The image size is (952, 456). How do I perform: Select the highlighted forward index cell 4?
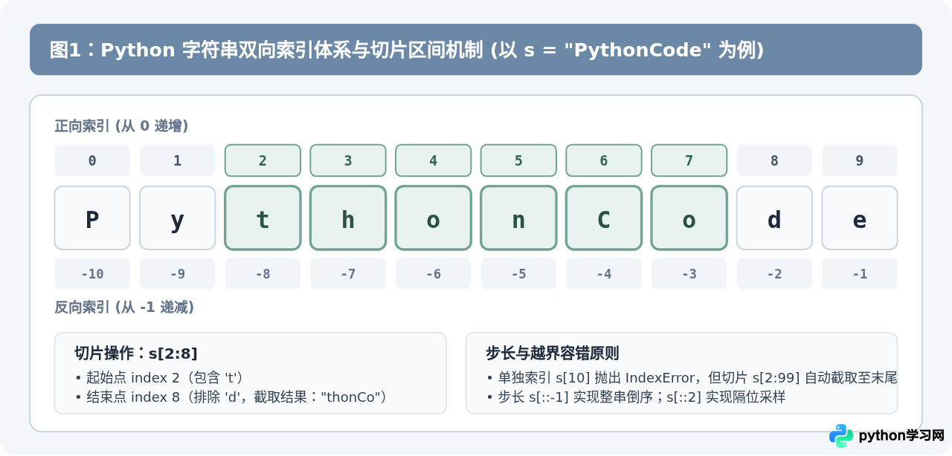pyautogui.click(x=433, y=160)
